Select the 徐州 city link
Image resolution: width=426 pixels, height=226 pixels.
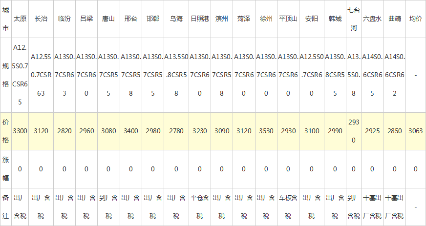pos(266,19)
